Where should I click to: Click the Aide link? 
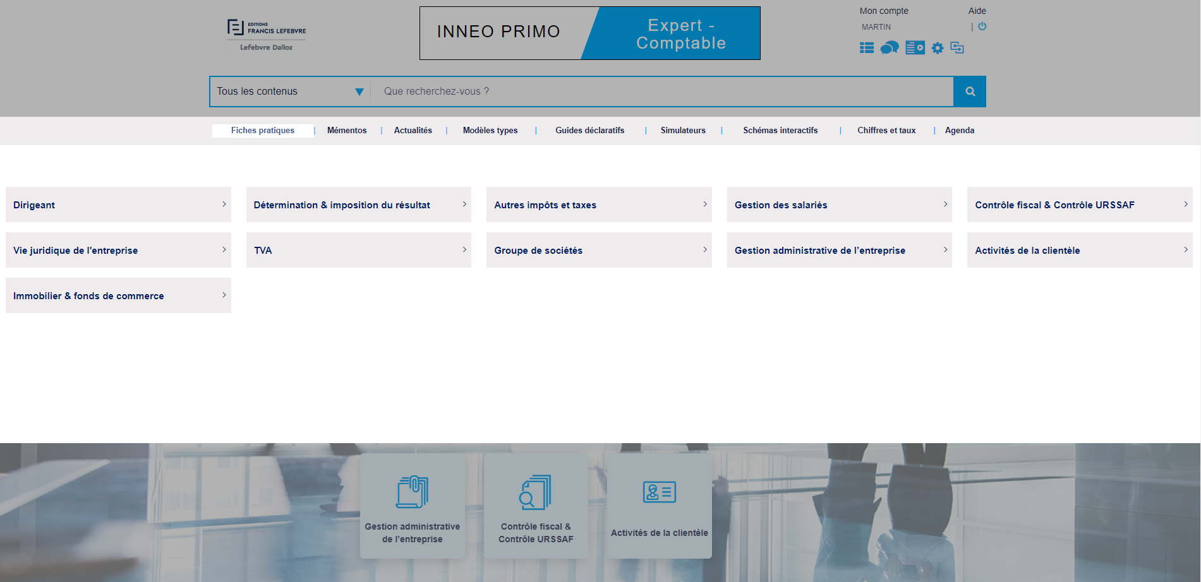[x=977, y=11]
